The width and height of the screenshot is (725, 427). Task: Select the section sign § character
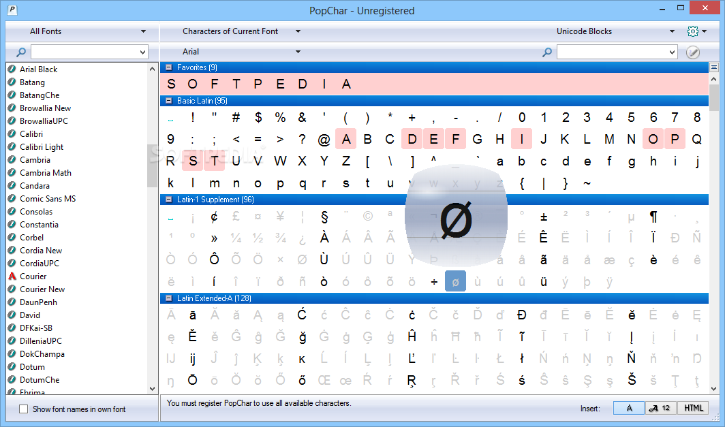click(324, 217)
